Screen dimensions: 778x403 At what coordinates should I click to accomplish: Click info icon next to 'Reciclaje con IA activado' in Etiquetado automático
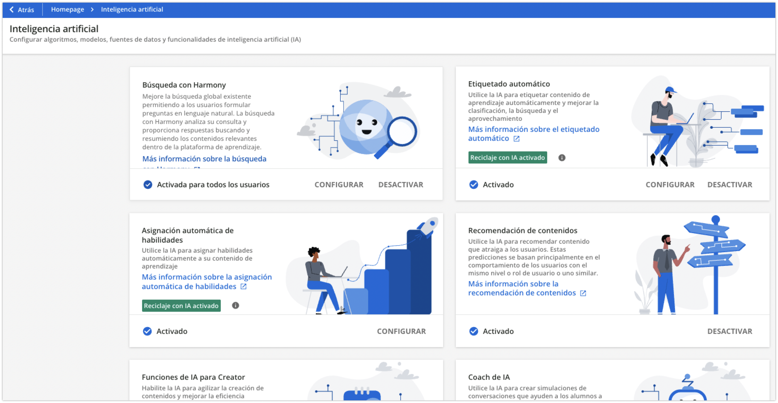(562, 157)
